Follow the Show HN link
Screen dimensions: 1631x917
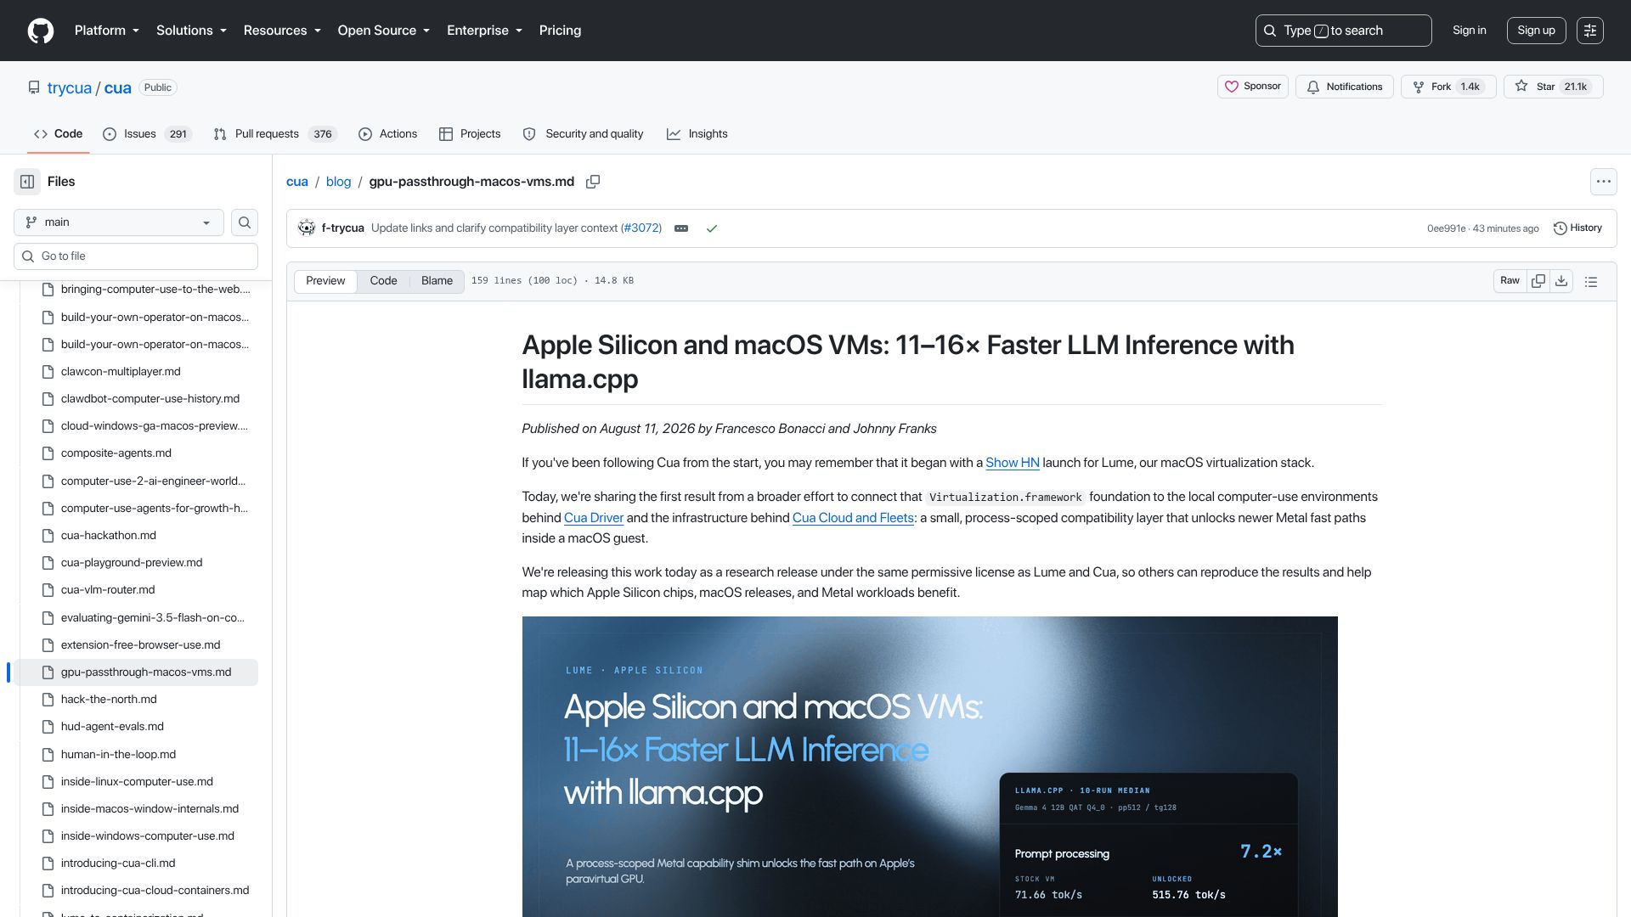1013,463
